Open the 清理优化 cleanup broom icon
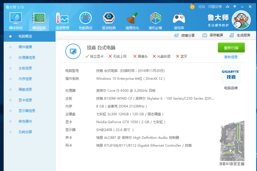The height and width of the screenshot is (171, 257). pyautogui.click(x=132, y=21)
